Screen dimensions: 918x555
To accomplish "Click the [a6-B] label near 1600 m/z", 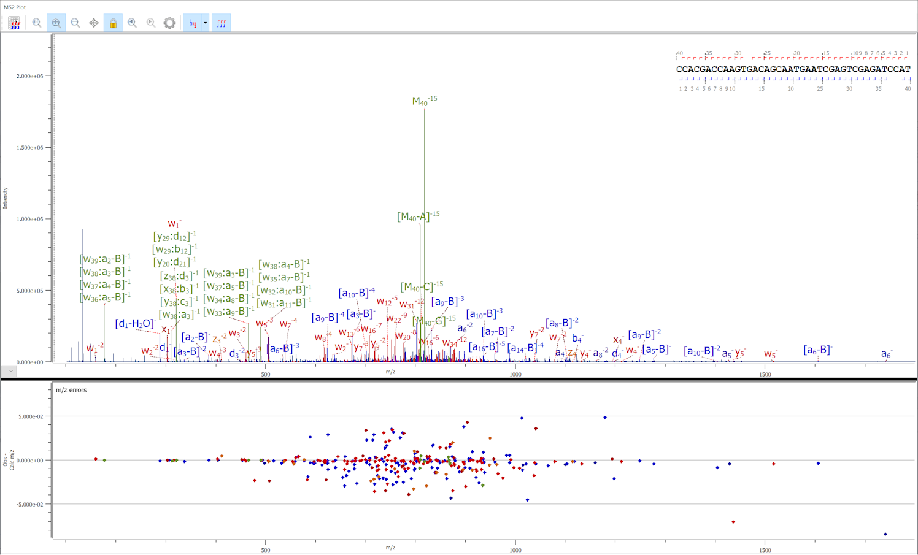I will point(817,350).
